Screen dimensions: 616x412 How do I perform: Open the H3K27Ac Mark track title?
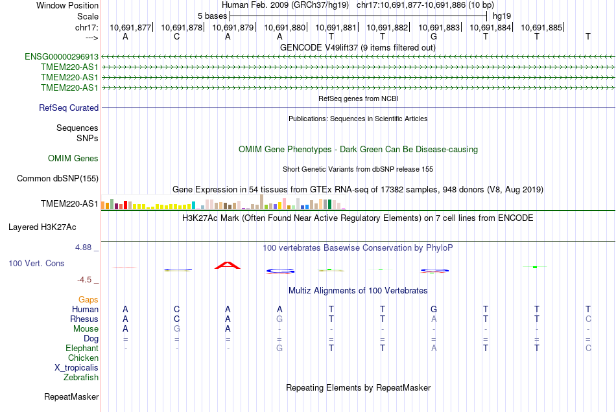357,218
